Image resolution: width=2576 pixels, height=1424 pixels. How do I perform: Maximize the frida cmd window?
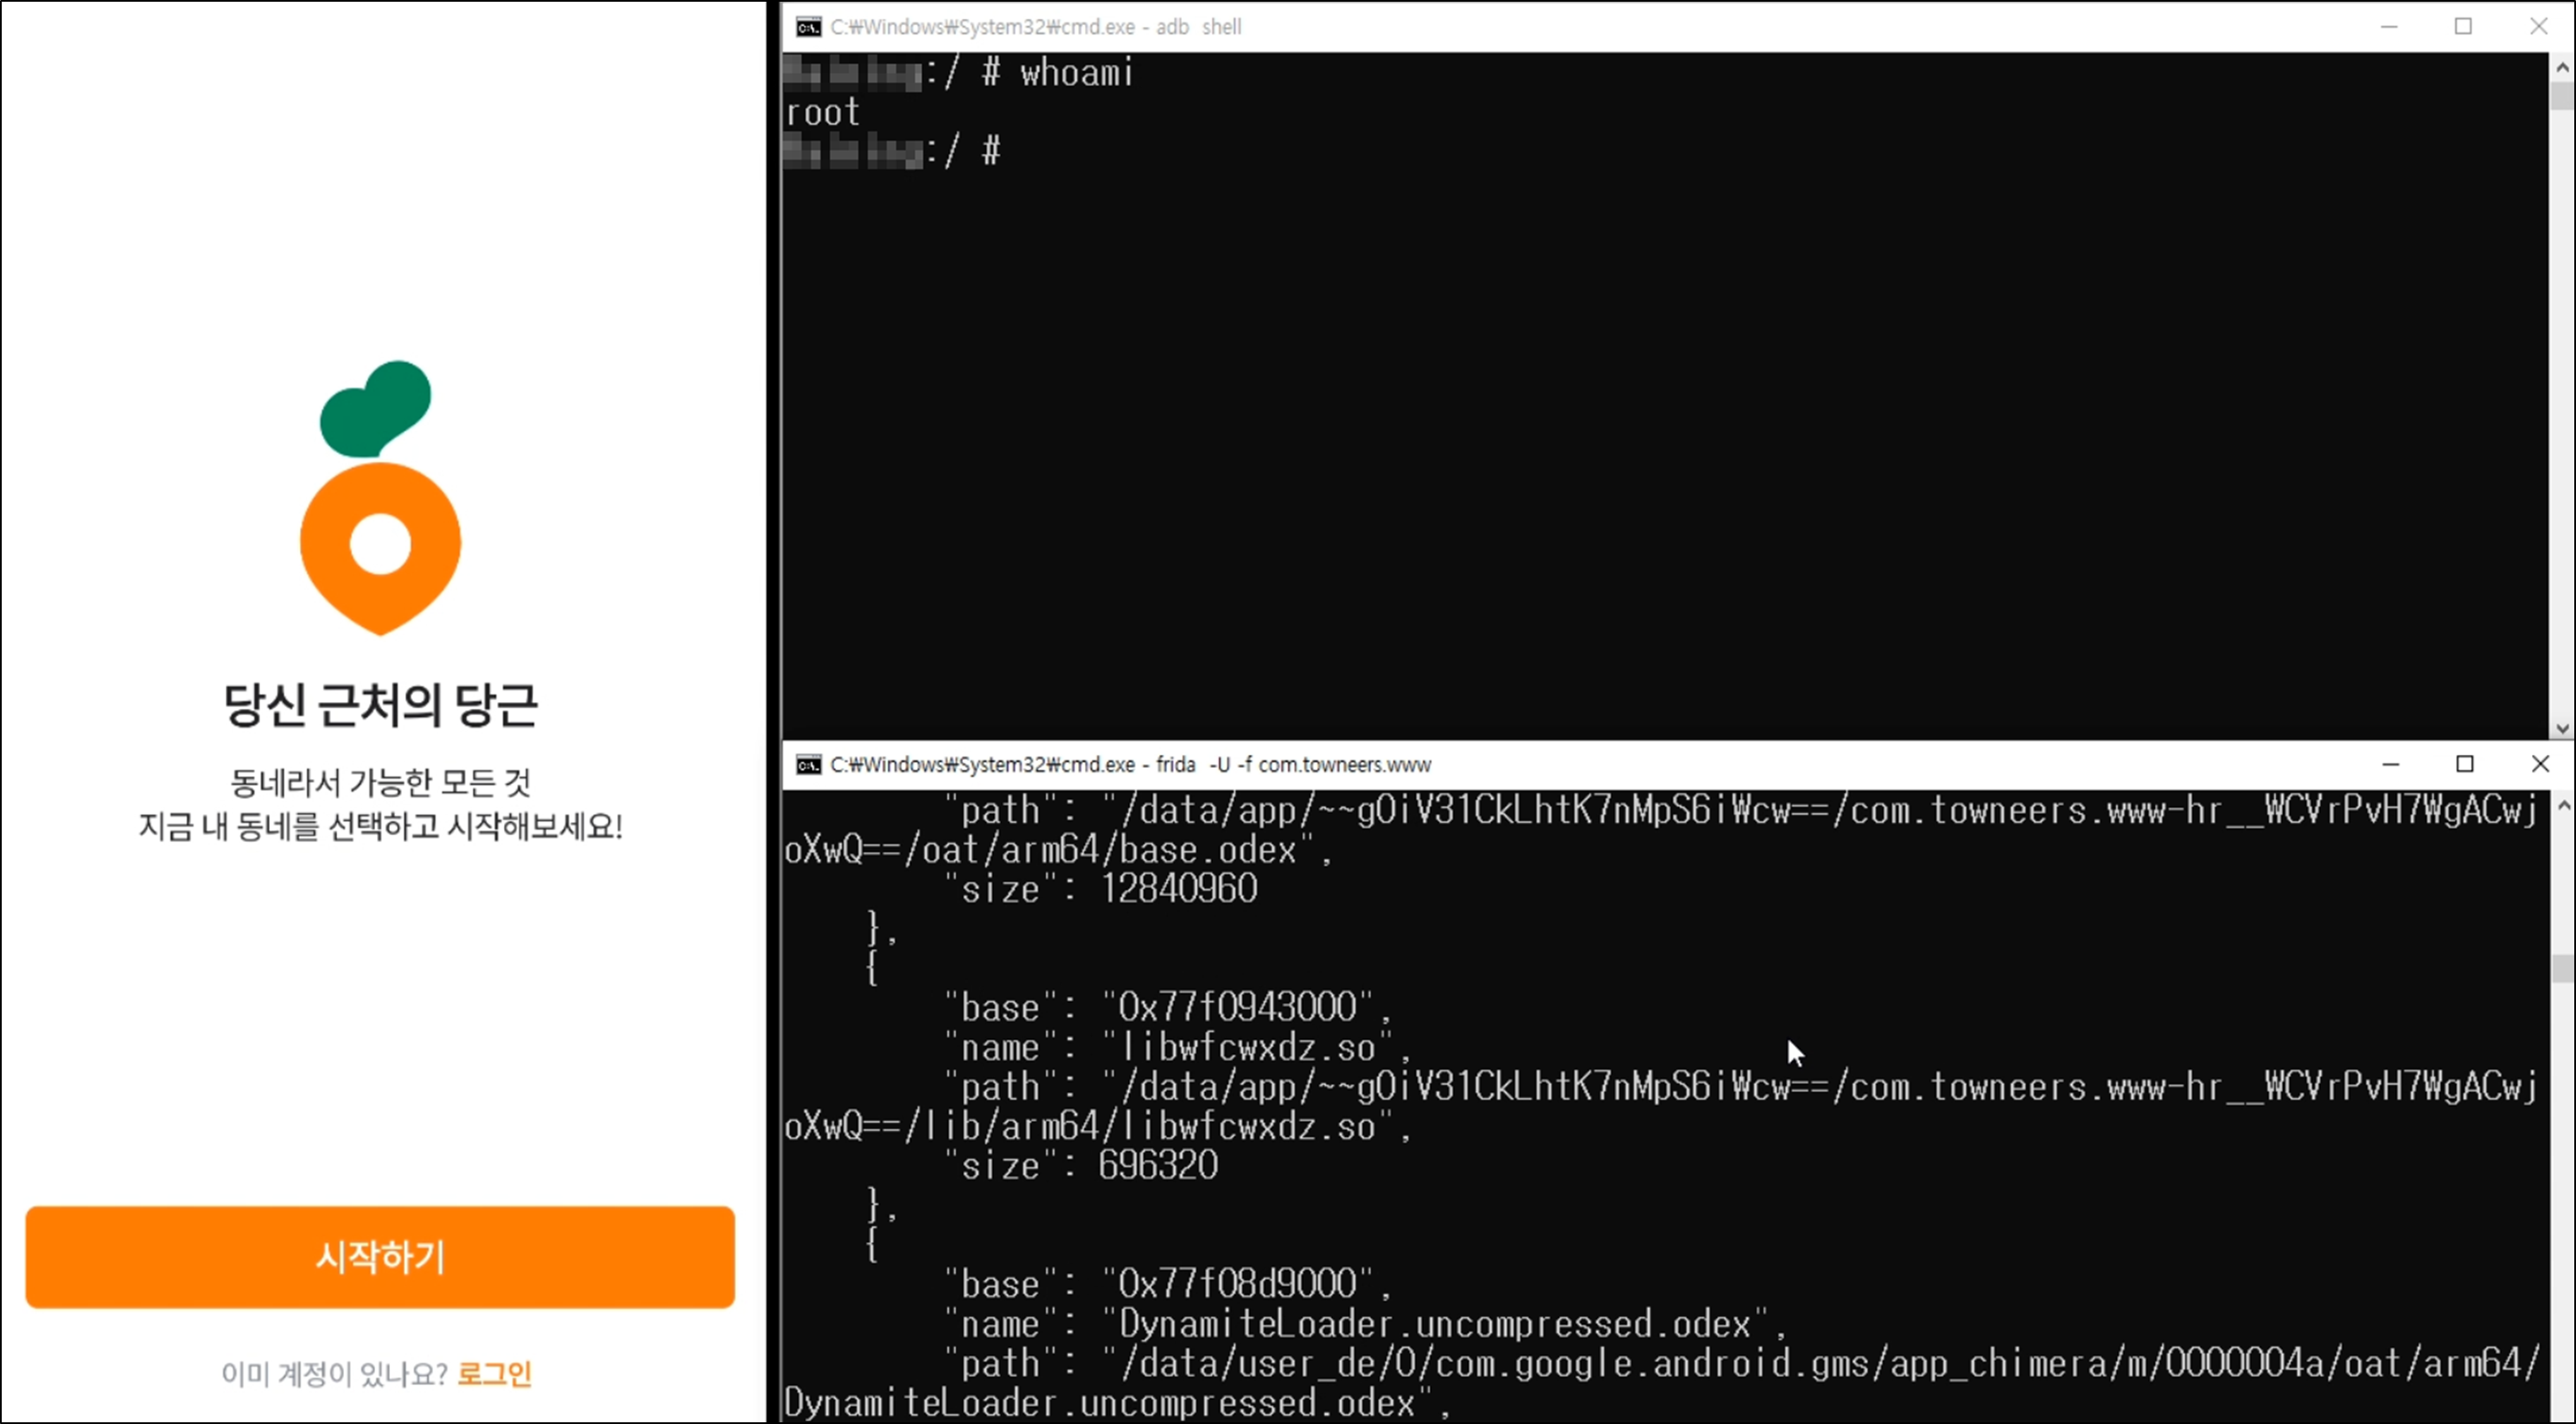tap(2465, 764)
